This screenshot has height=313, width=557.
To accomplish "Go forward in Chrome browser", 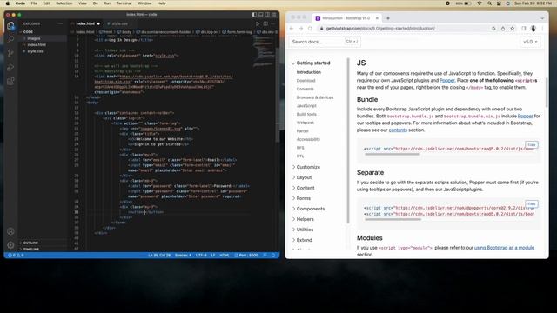I will pyautogui.click(x=301, y=29).
